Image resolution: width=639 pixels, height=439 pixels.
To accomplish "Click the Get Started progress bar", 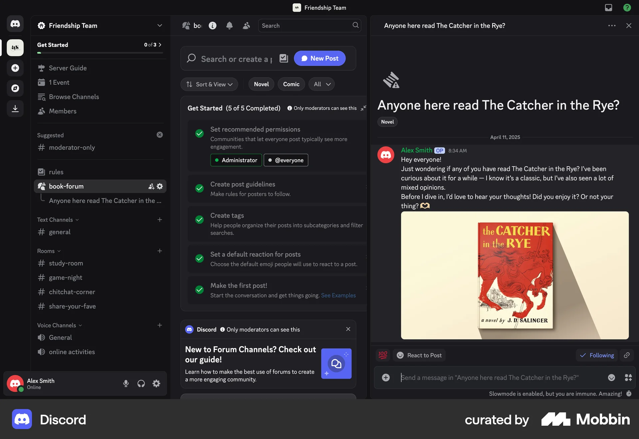I will [99, 53].
